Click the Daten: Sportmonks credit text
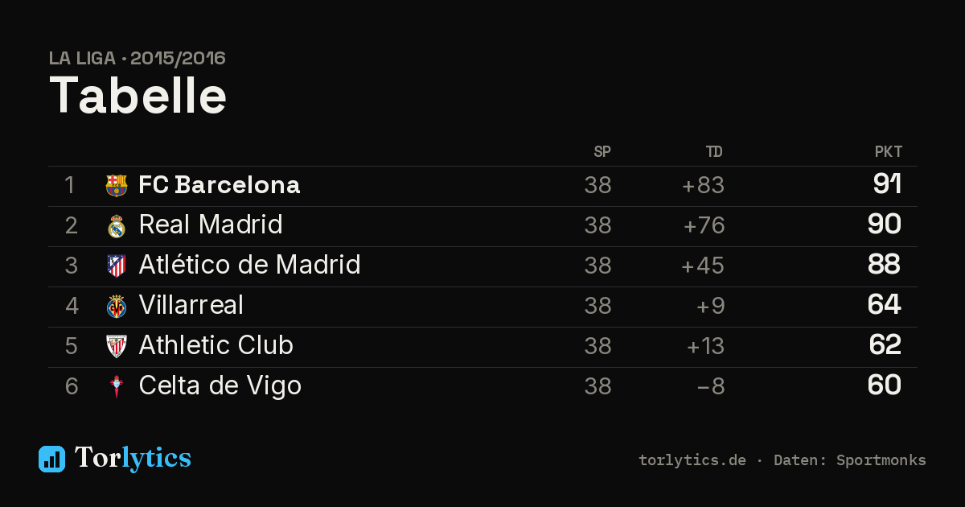The image size is (965, 507). click(850, 460)
